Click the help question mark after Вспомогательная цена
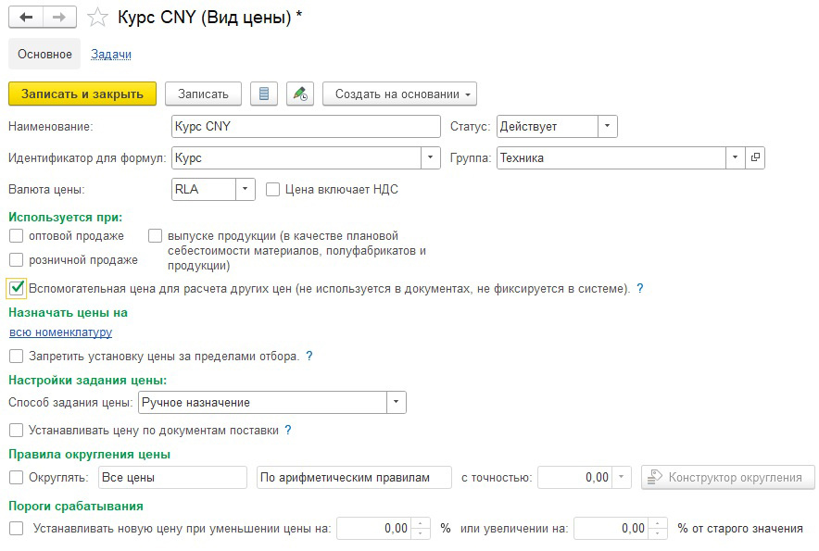819x551 pixels. pyautogui.click(x=640, y=288)
